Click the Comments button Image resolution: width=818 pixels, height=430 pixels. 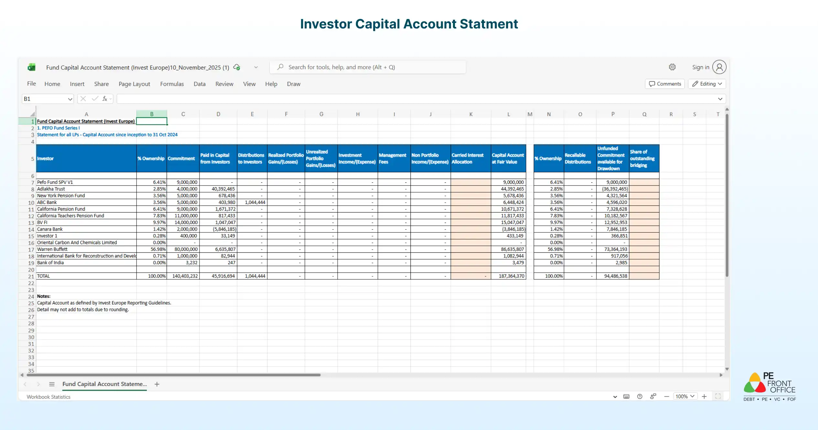[665, 84]
